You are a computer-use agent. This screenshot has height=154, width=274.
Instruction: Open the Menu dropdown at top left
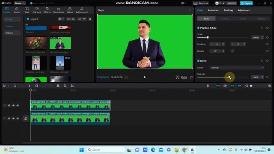20,3
